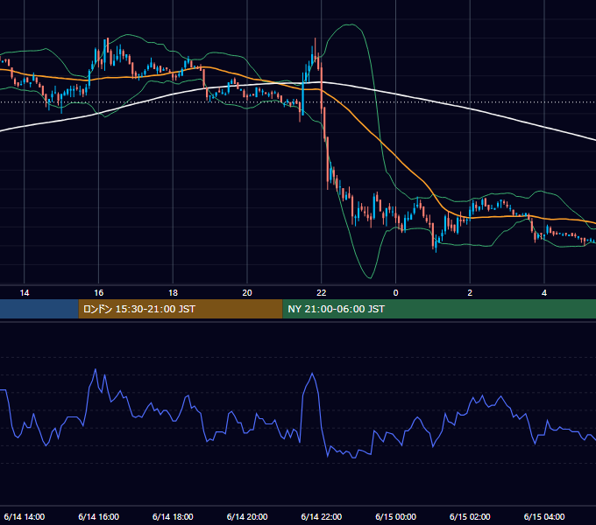Click the 6/15 00:00 date label
Image resolution: width=596 pixels, height=525 pixels.
tap(395, 516)
